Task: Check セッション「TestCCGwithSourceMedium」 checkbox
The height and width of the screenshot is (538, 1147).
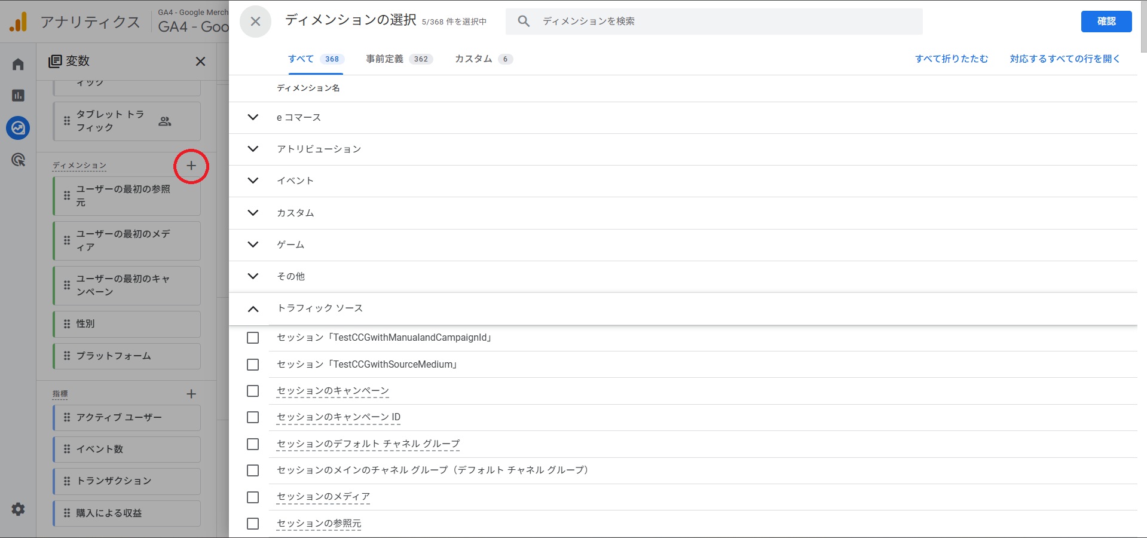Action: [253, 365]
